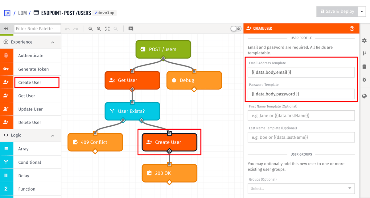Select the Get User node on canvas
This screenshot has height=198, width=370.
(132, 80)
